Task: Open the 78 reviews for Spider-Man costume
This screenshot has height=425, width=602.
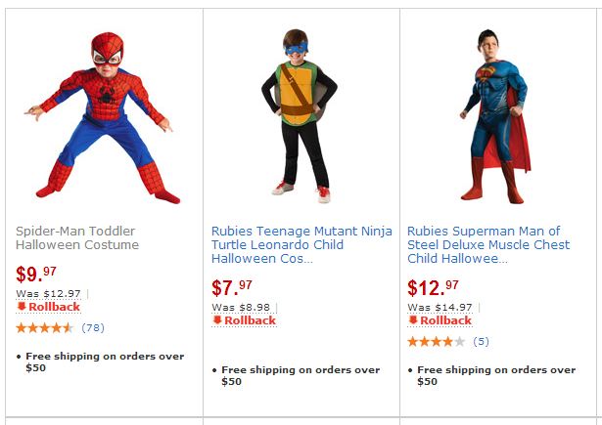Action: click(x=93, y=327)
